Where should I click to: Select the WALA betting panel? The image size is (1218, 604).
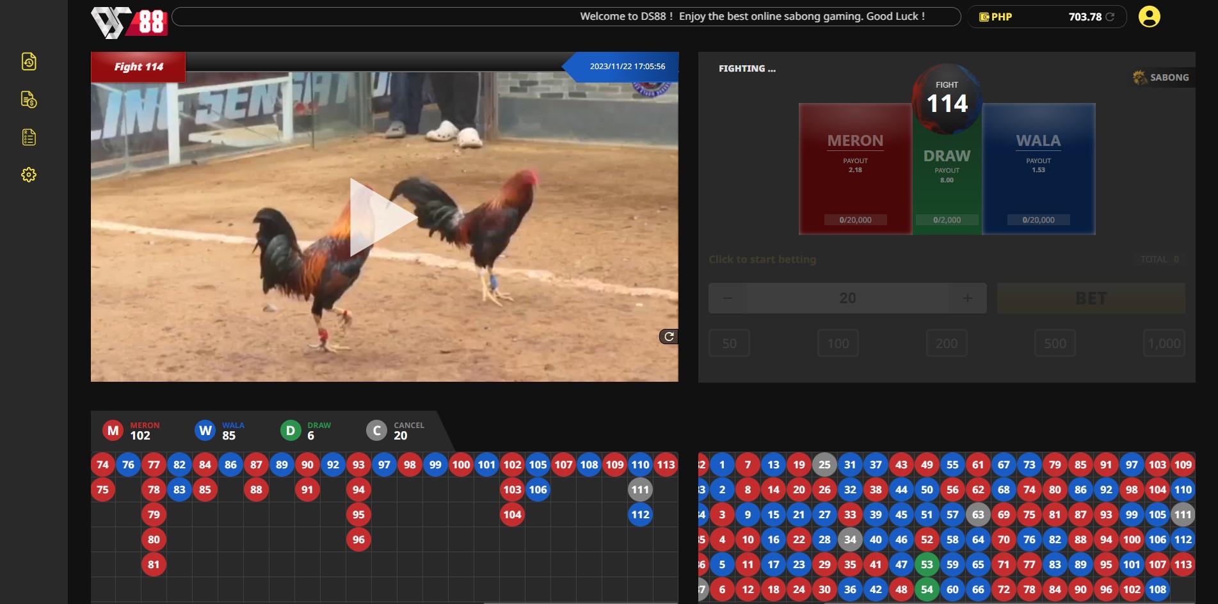coord(1038,169)
